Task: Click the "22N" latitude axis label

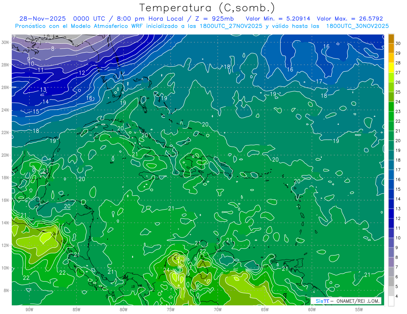Action: (x=5, y=132)
